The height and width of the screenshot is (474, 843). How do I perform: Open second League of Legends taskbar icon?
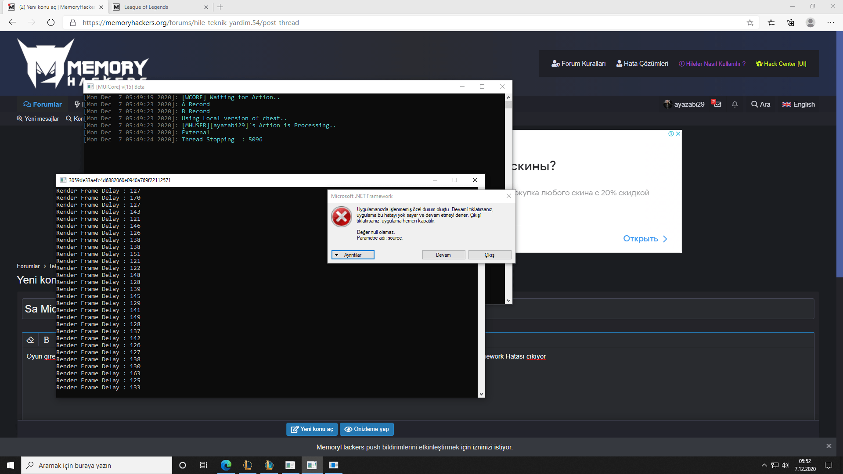[x=269, y=465]
